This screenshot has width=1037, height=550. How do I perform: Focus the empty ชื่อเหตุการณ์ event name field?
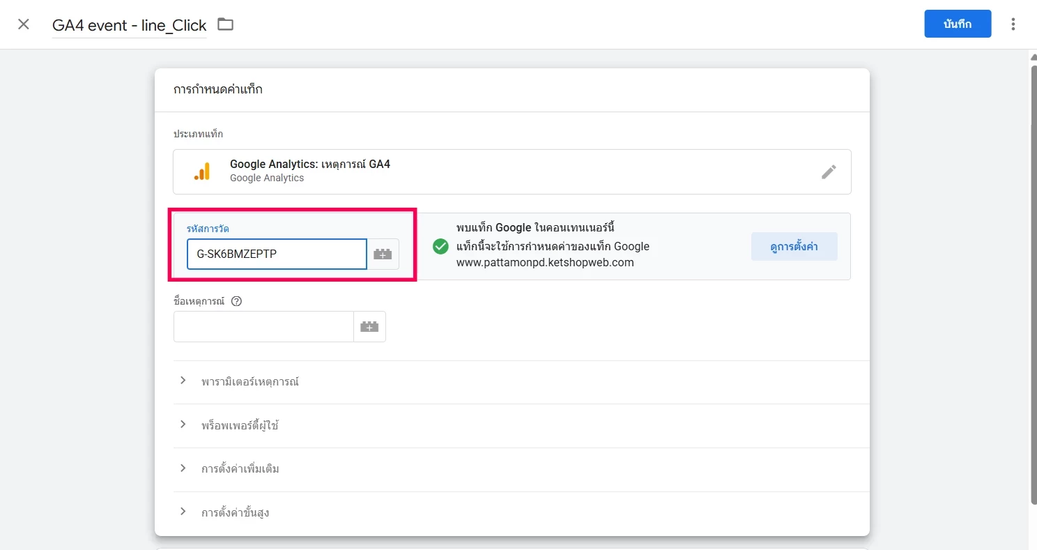263,326
